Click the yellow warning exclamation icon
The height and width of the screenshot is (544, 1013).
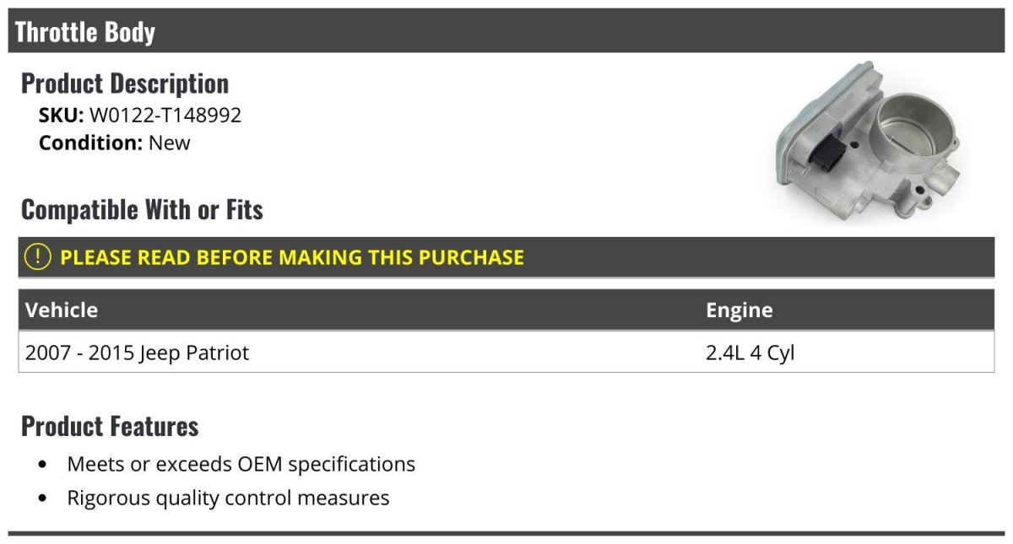[x=38, y=257]
